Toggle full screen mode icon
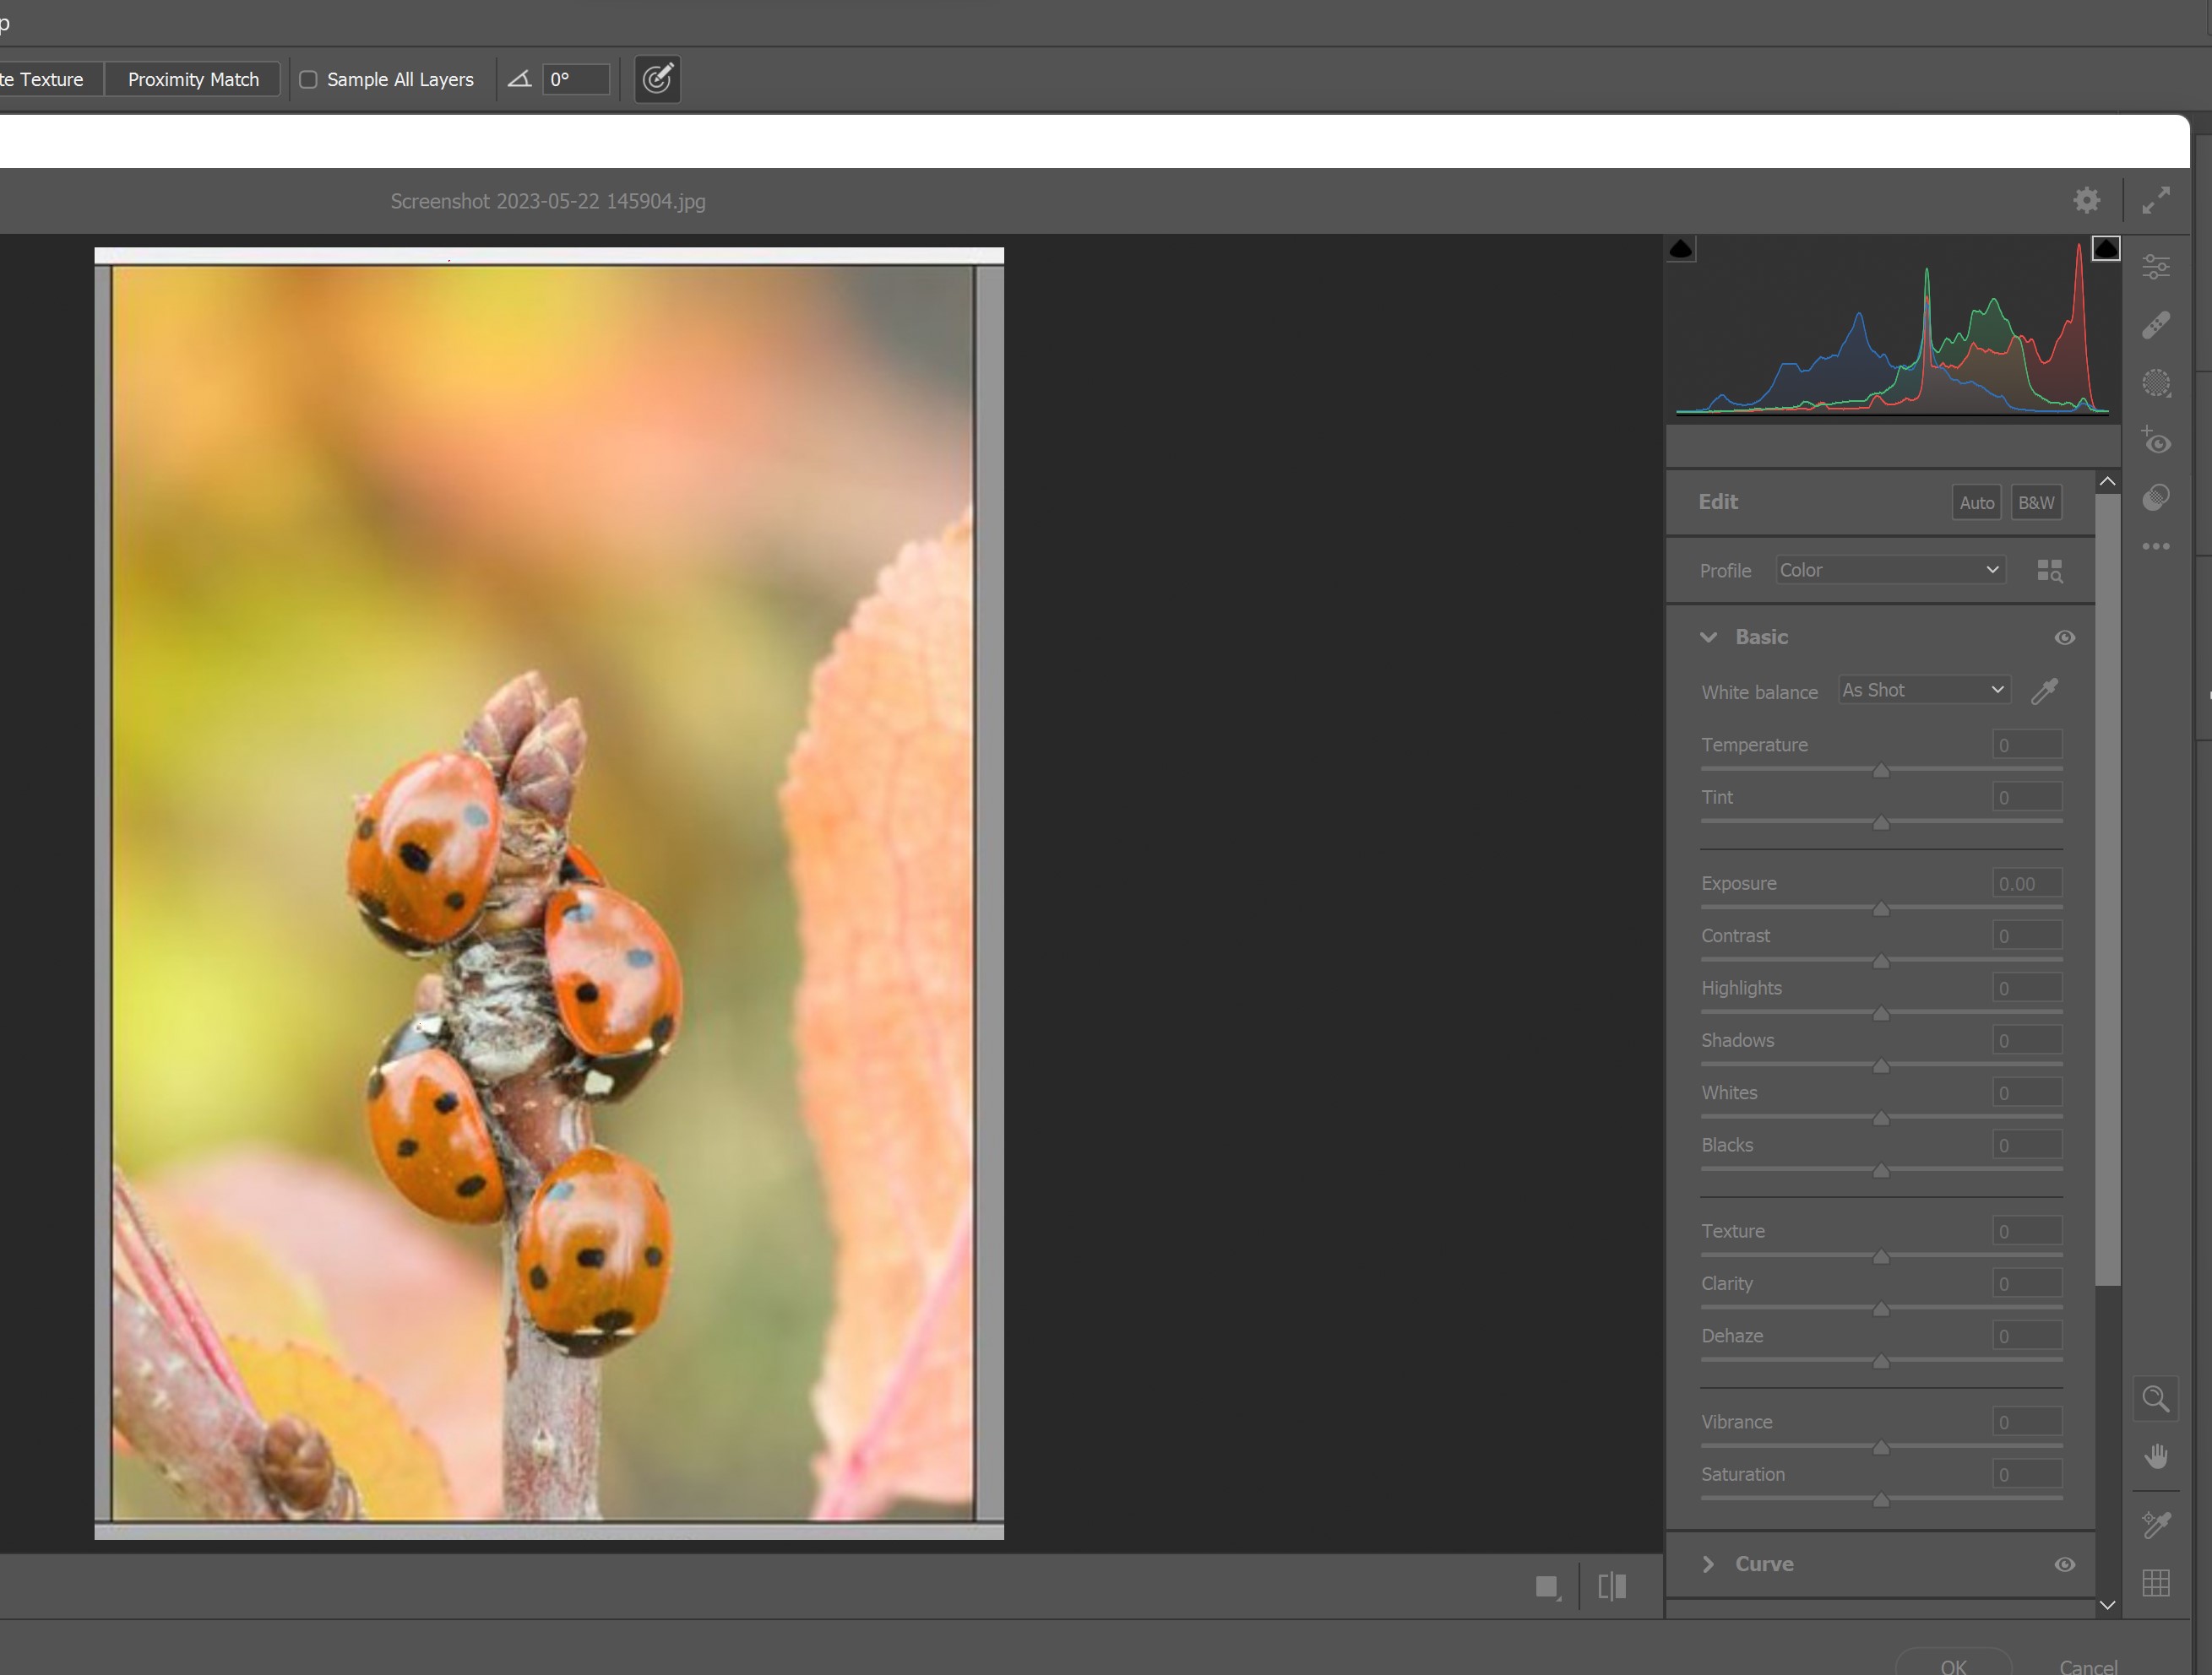2212x1675 pixels. click(2155, 200)
